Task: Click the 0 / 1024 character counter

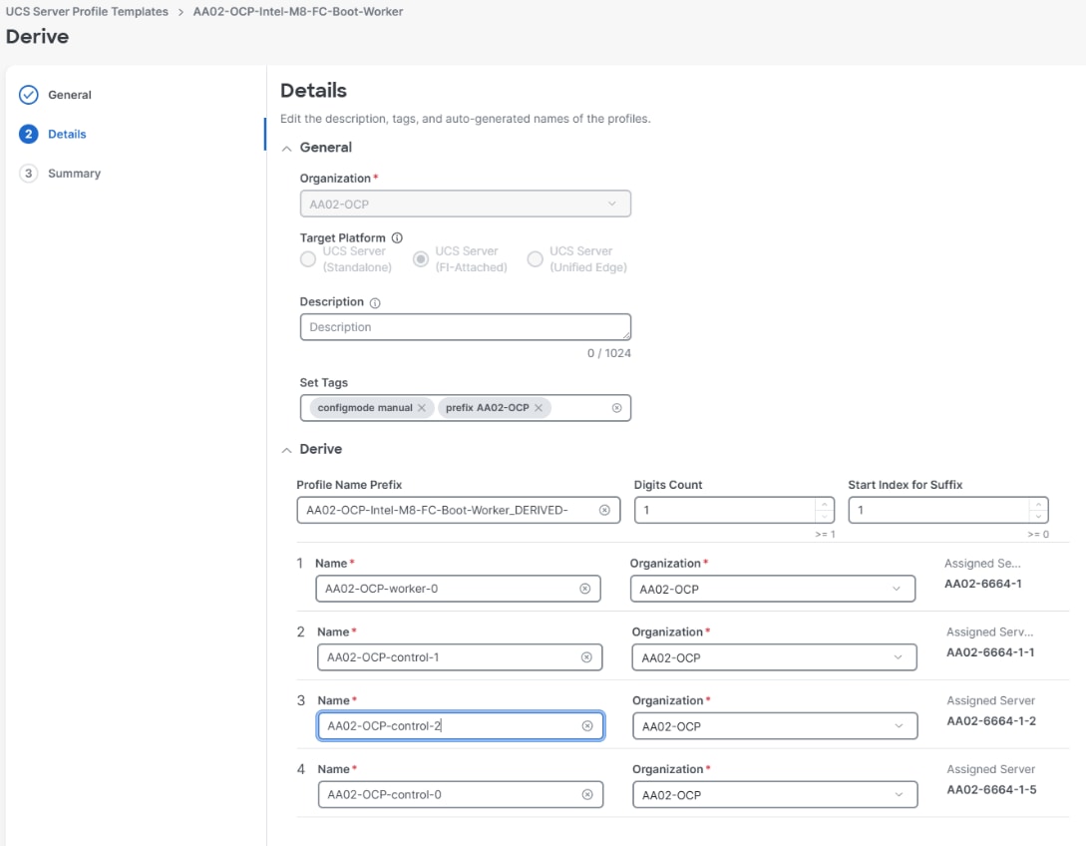Action: tap(608, 353)
